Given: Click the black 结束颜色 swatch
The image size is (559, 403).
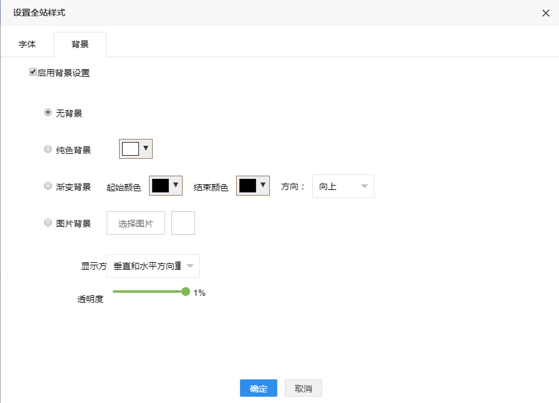Looking at the screenshot, I should [x=247, y=186].
